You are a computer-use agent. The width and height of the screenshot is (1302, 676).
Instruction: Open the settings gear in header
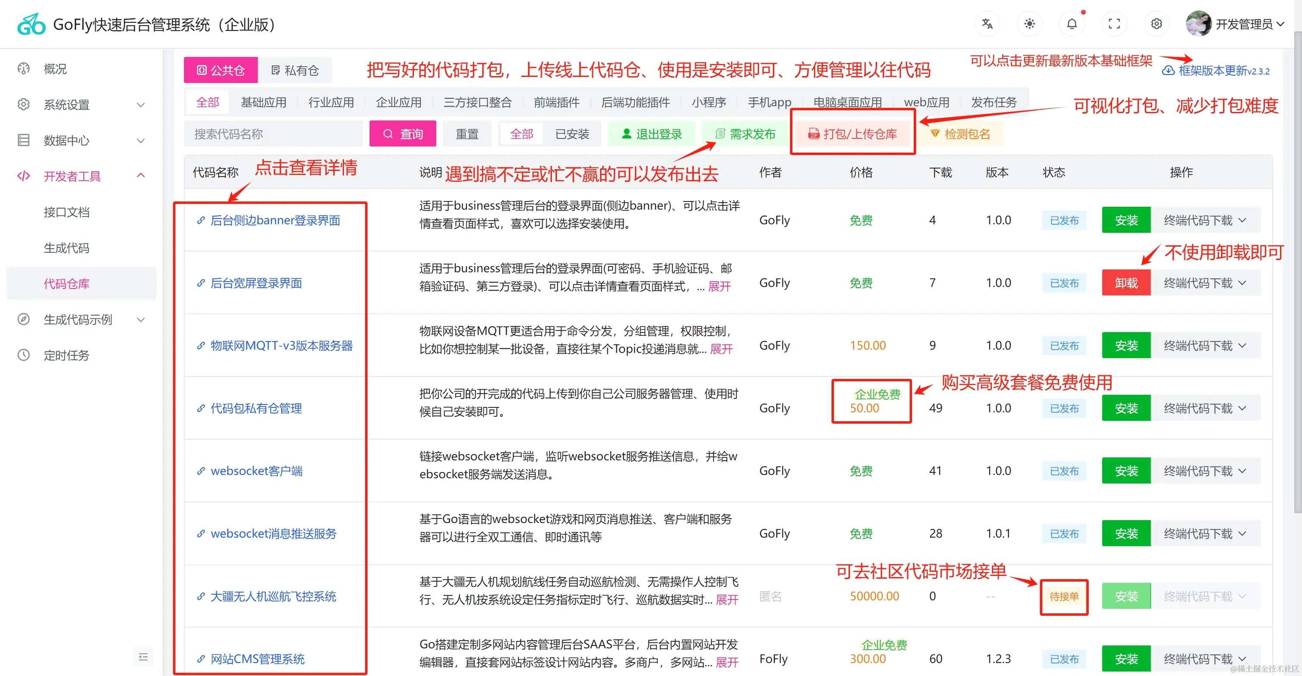[x=1156, y=24]
